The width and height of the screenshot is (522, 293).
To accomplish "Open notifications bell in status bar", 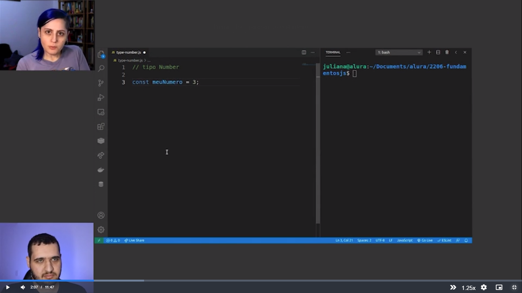I will (x=466, y=240).
